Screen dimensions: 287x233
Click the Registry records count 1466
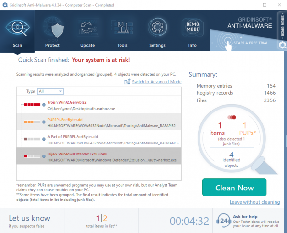pyautogui.click(x=270, y=93)
